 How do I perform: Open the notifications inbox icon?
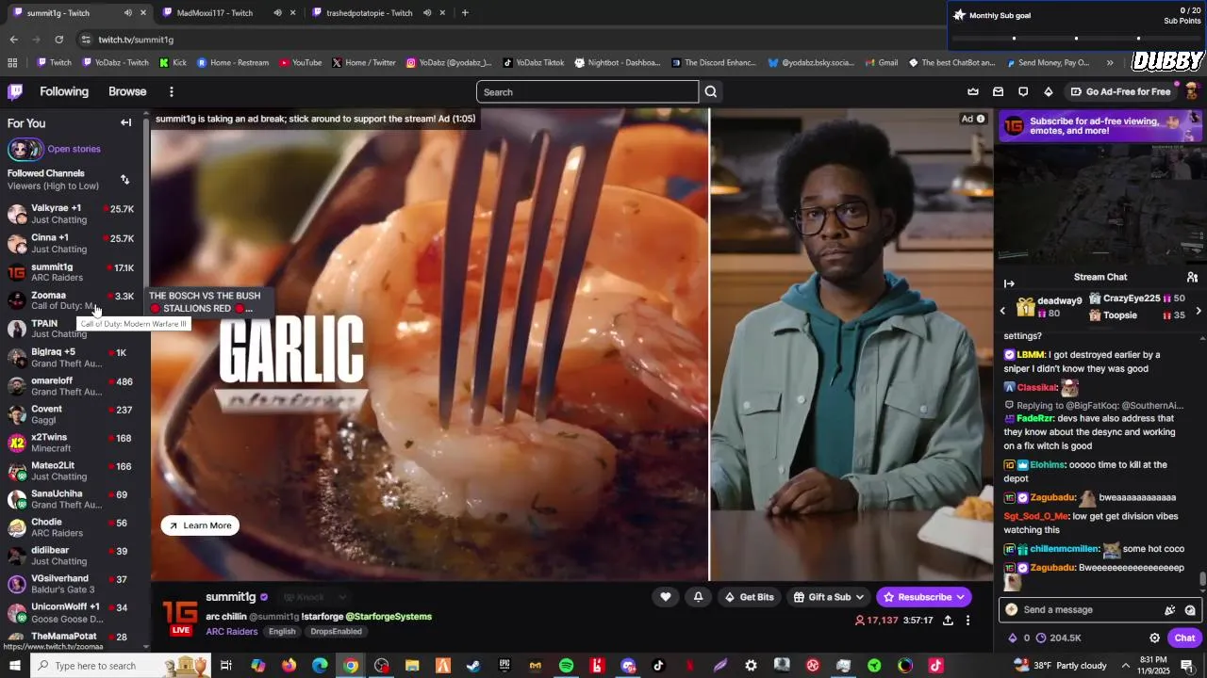[998, 91]
